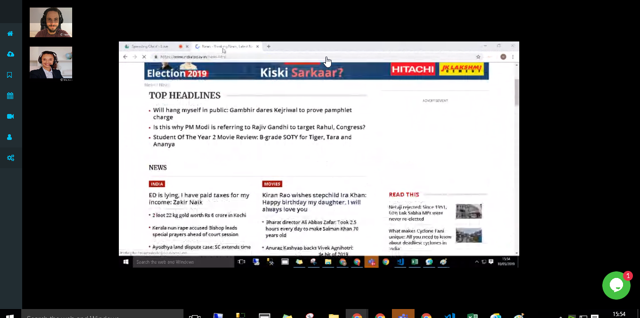
Task: Open the Home icon in left sidebar
Action: [10, 33]
